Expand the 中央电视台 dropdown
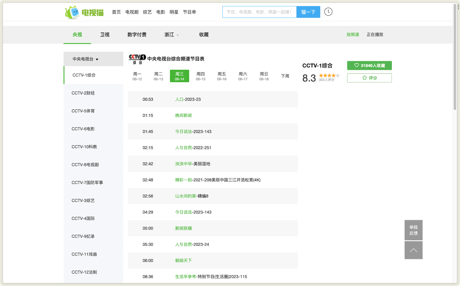Image resolution: width=460 pixels, height=286 pixels. point(85,59)
